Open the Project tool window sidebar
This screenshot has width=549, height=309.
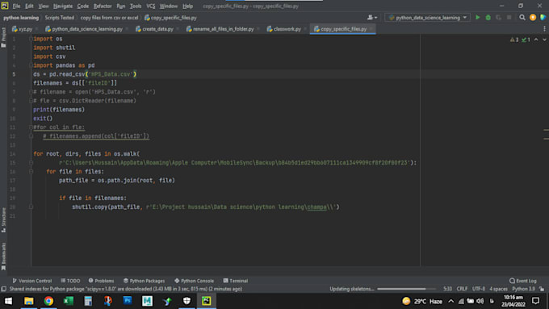tap(3, 37)
